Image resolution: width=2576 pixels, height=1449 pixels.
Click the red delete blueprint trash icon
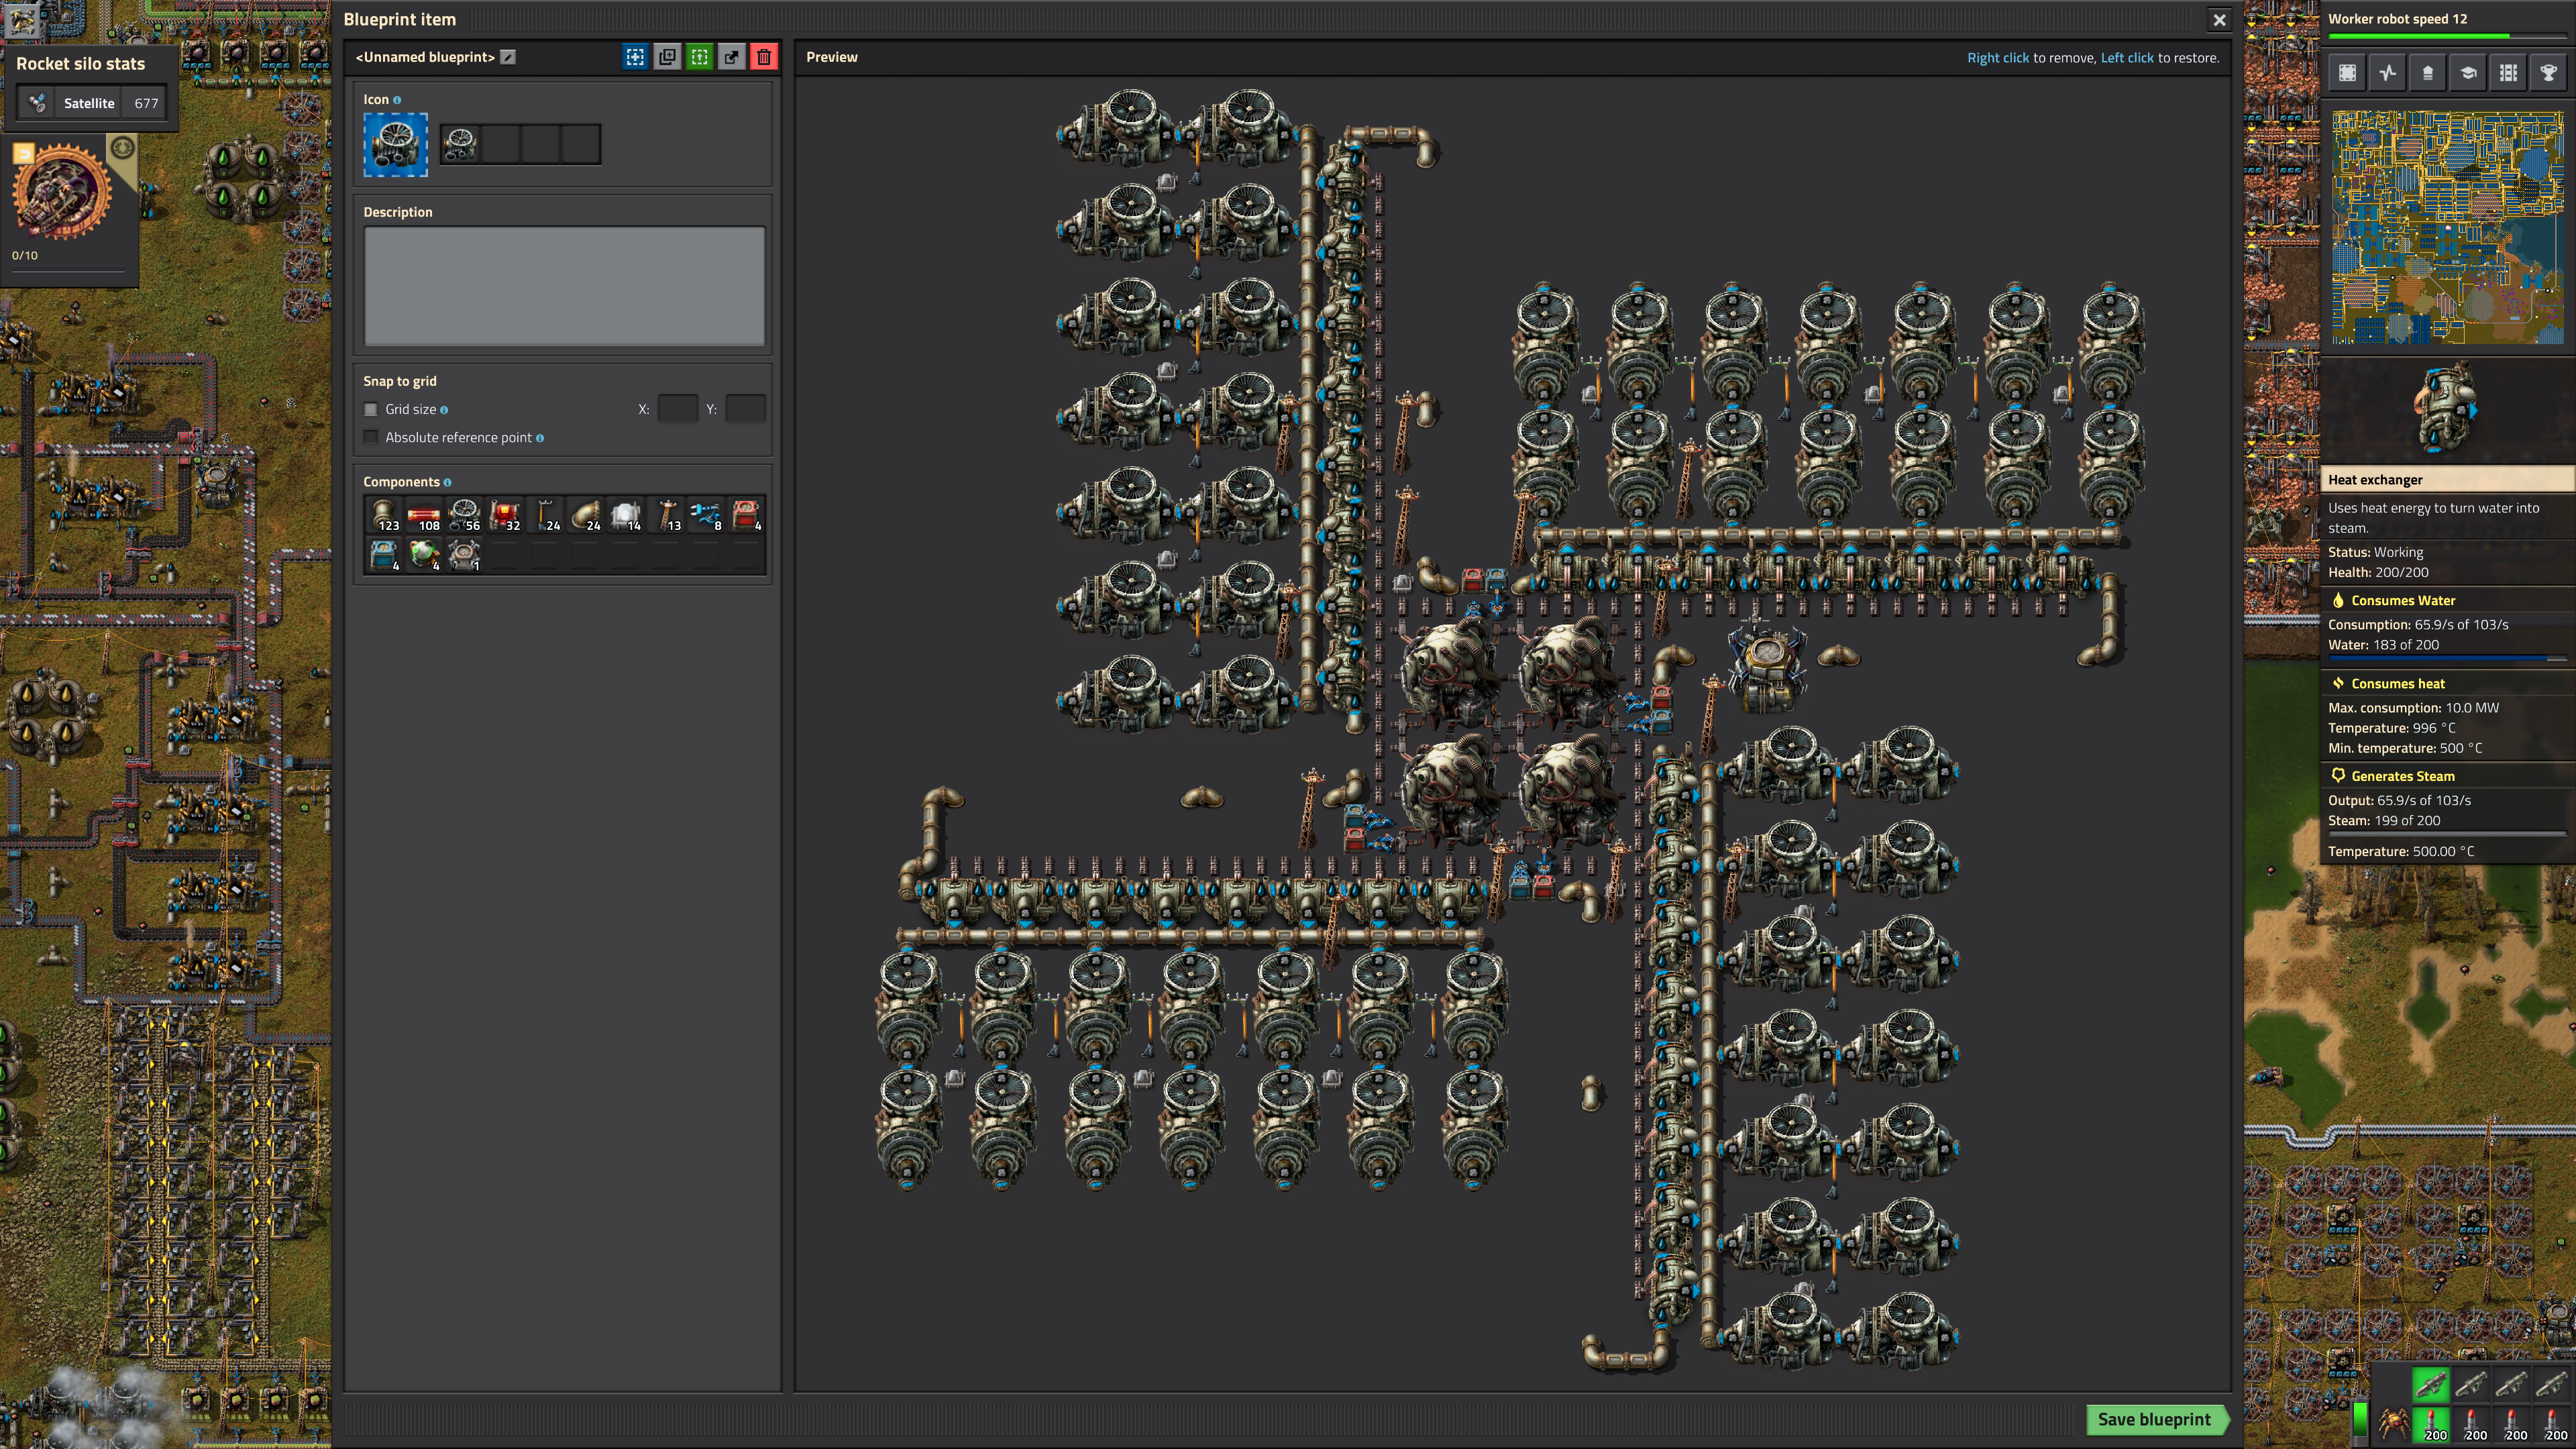pos(763,57)
